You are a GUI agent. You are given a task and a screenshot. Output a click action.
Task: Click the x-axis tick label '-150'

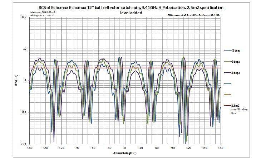pyautogui.click(x=45, y=148)
